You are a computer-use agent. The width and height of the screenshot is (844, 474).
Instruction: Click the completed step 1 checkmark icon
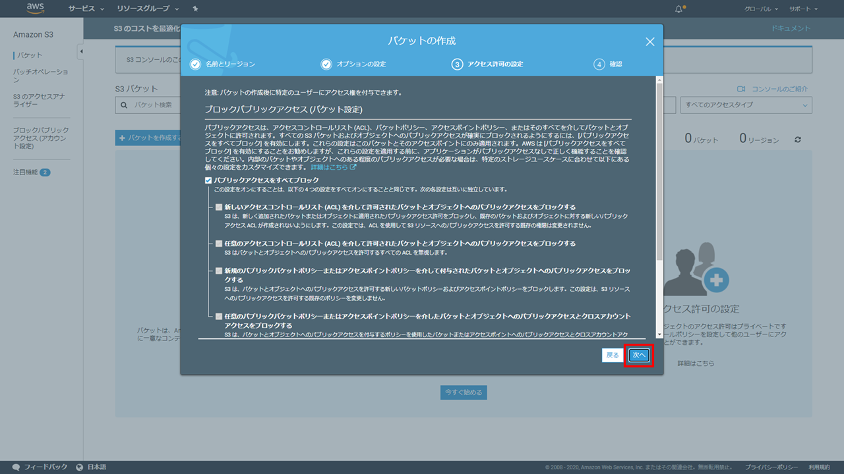195,64
